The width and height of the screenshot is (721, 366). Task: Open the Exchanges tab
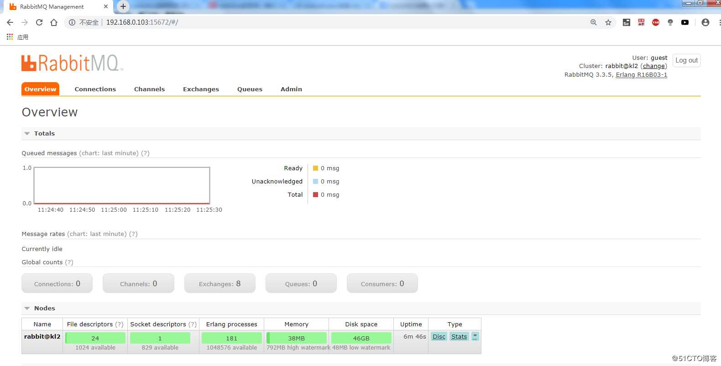coord(201,89)
